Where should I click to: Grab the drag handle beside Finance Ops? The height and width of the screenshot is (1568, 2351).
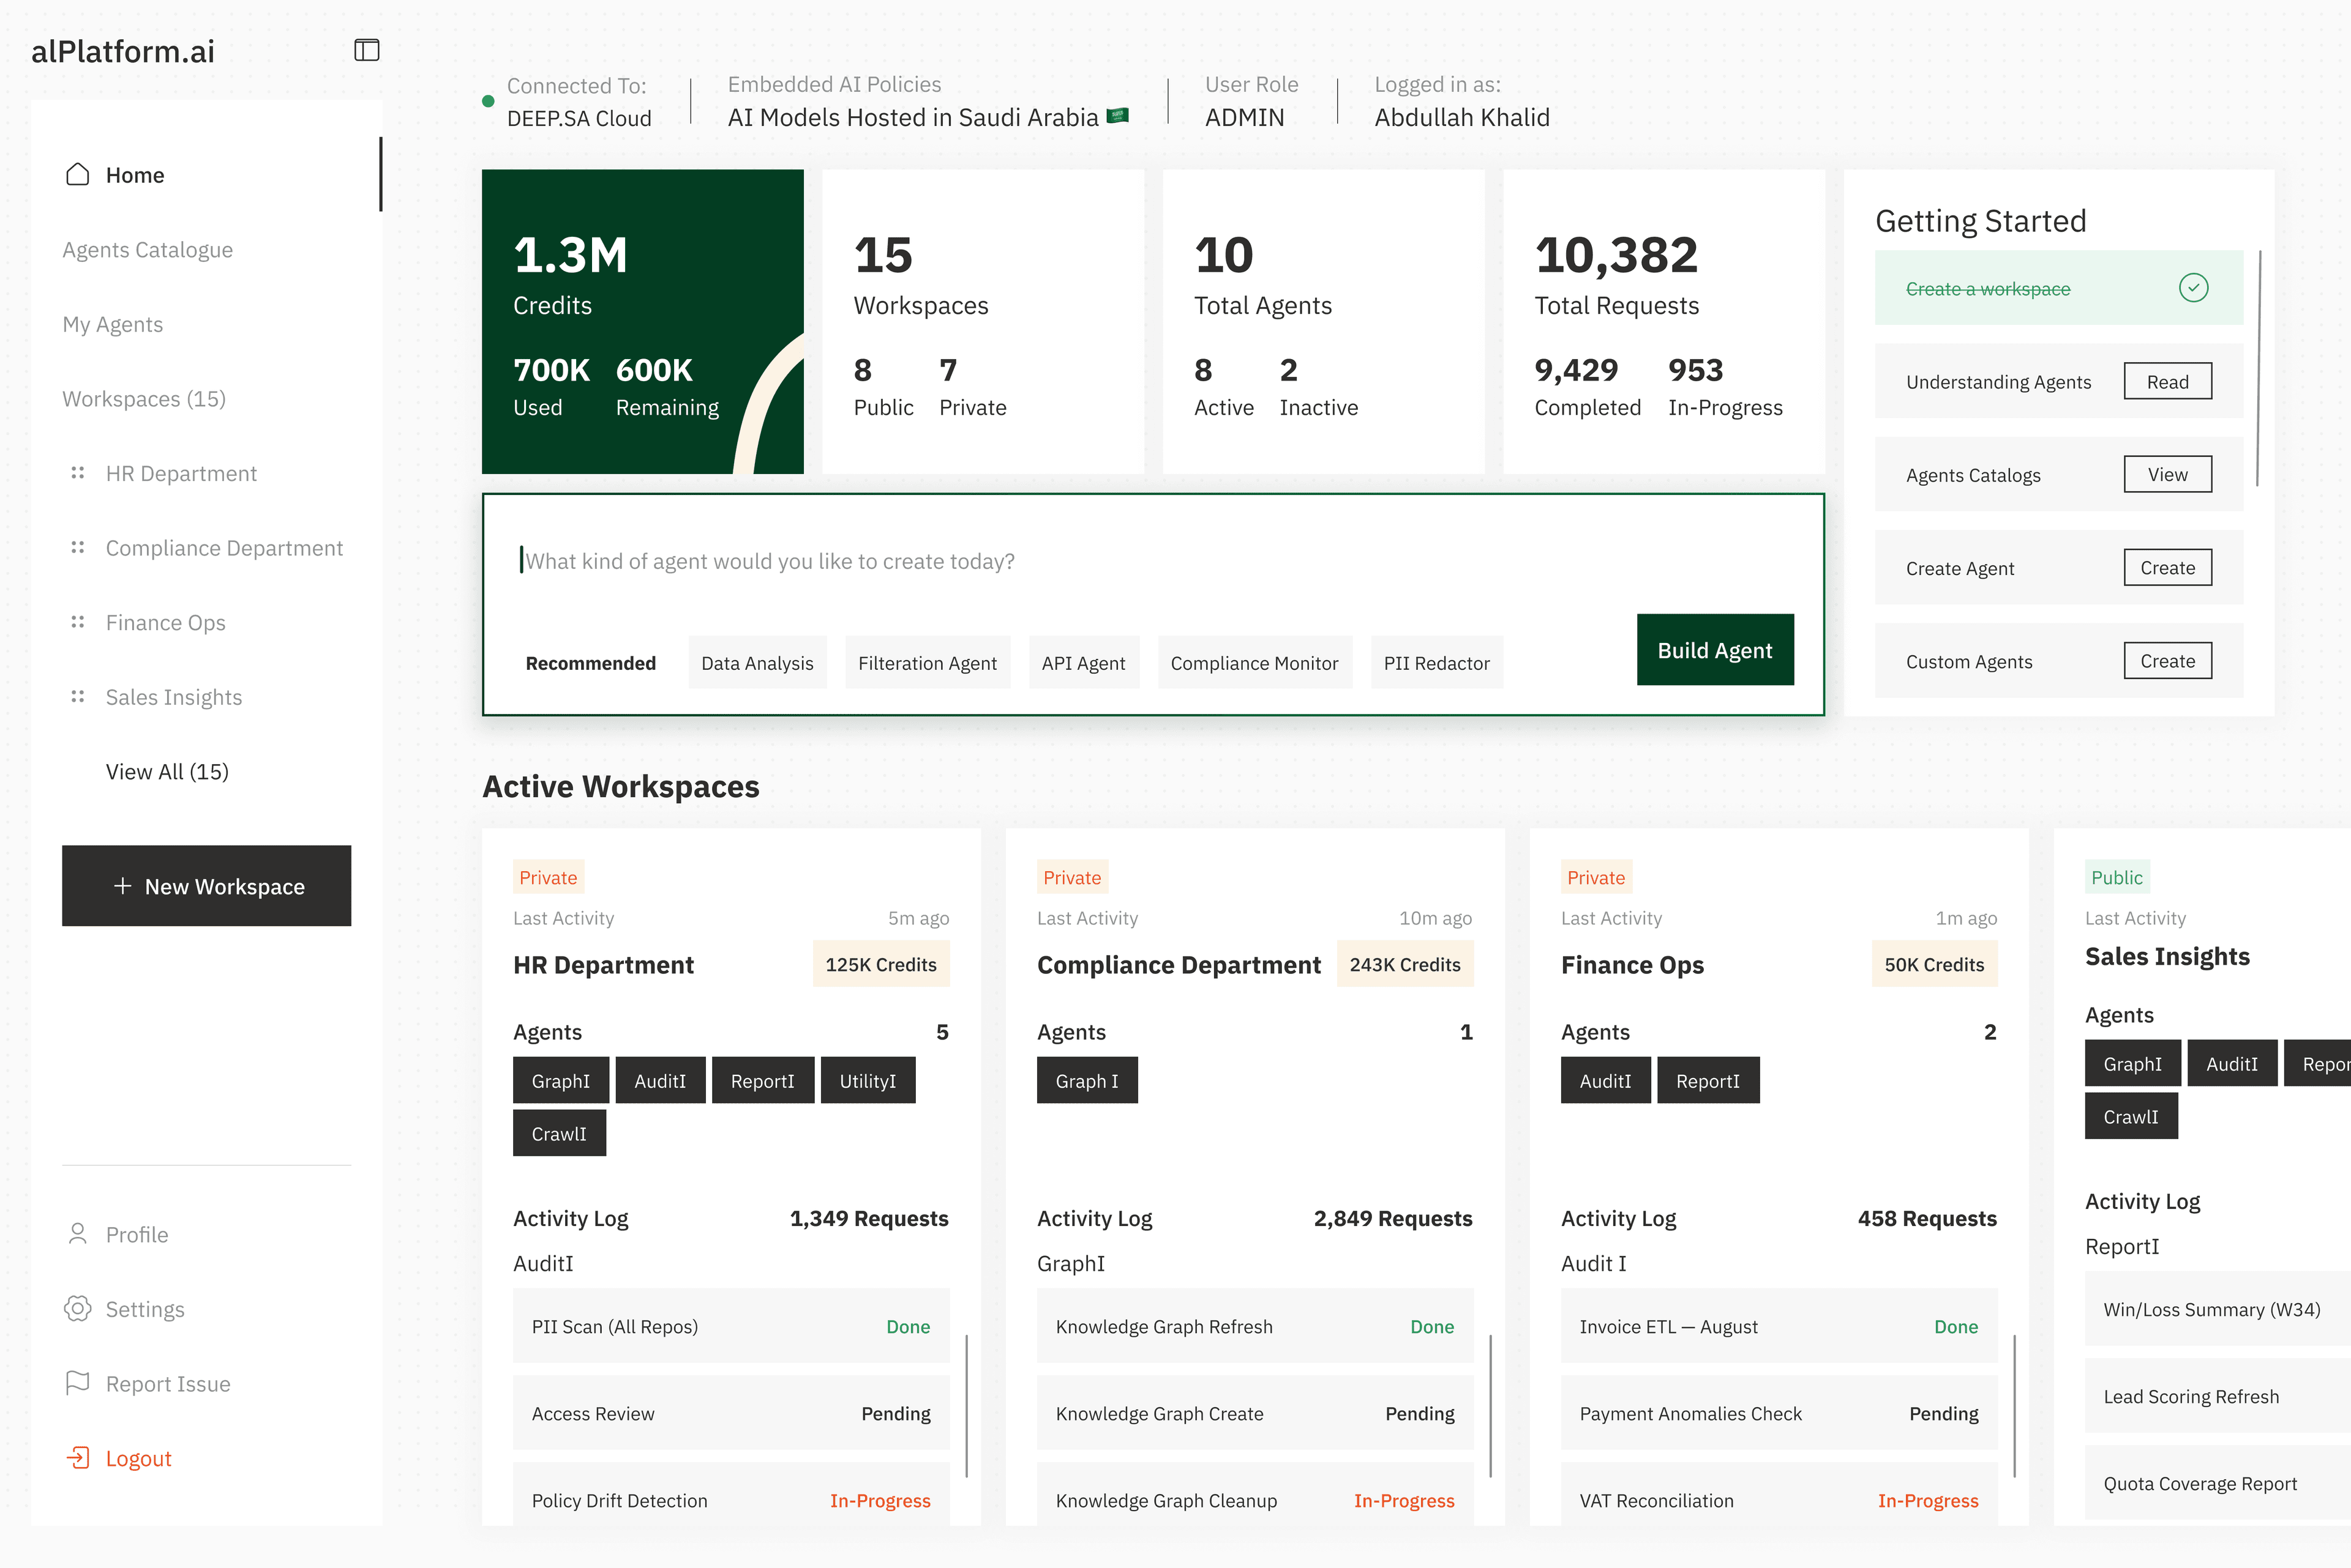[78, 622]
